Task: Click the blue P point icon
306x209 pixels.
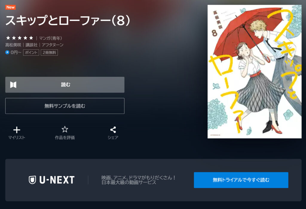Action: [7, 52]
